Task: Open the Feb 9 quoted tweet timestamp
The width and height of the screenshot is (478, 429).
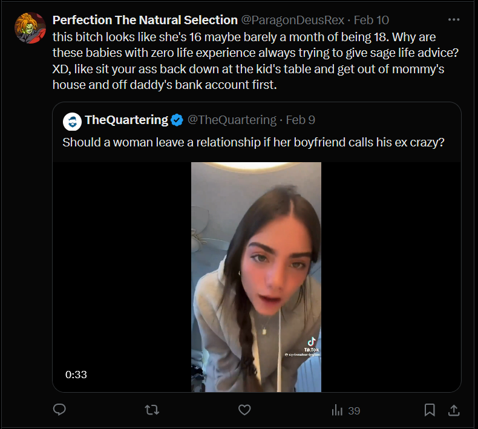Action: pos(300,120)
